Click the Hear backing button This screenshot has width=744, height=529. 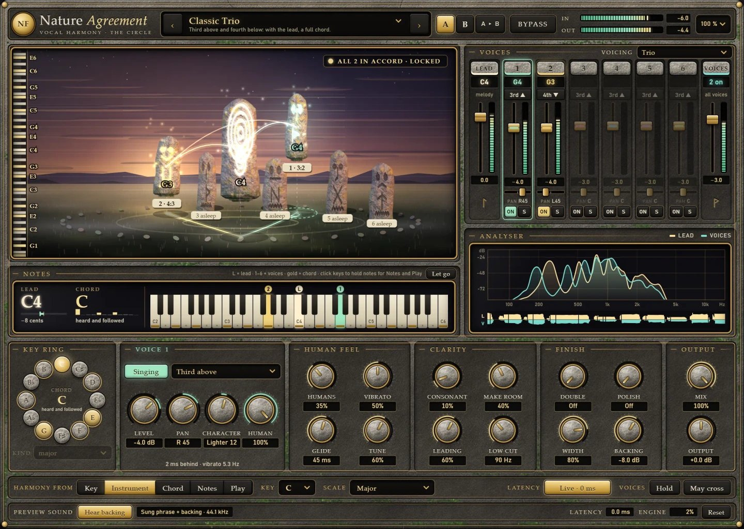[x=105, y=512]
